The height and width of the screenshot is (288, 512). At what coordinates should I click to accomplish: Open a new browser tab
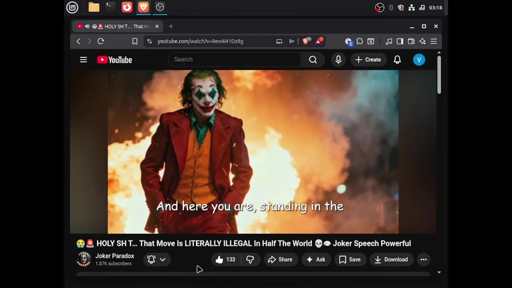point(171,26)
